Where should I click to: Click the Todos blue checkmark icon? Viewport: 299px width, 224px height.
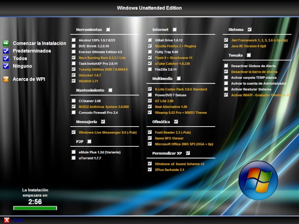click(x=6, y=58)
